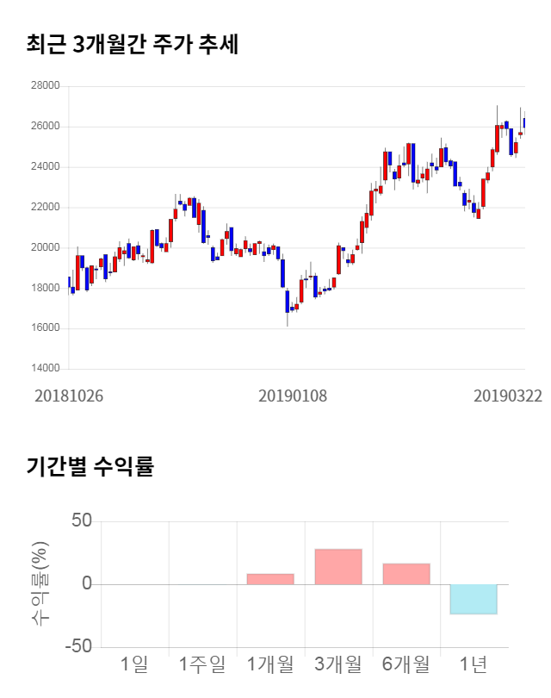Select the 1개월 return bar

point(270,579)
